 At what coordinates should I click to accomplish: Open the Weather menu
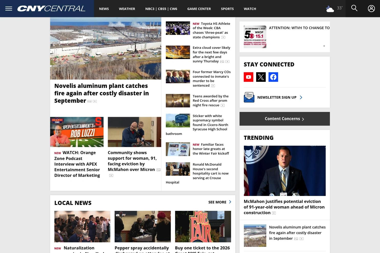click(x=127, y=9)
